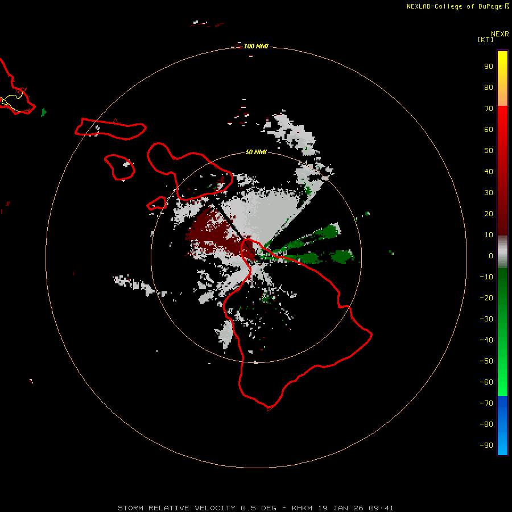Click the -20 value on the velocity scale

[486, 298]
